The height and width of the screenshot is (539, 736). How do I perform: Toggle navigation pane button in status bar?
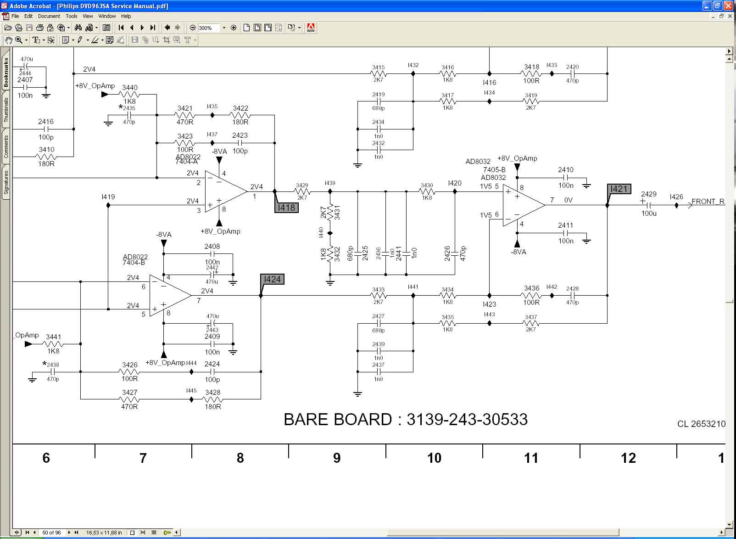click(x=17, y=533)
